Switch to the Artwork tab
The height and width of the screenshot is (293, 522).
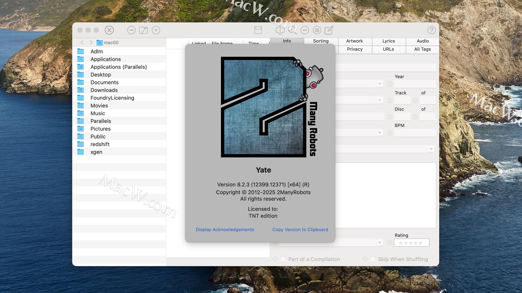(355, 41)
